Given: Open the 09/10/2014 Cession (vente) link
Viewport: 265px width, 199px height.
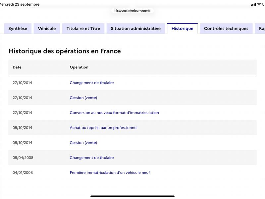Looking at the screenshot, I should [x=83, y=143].
